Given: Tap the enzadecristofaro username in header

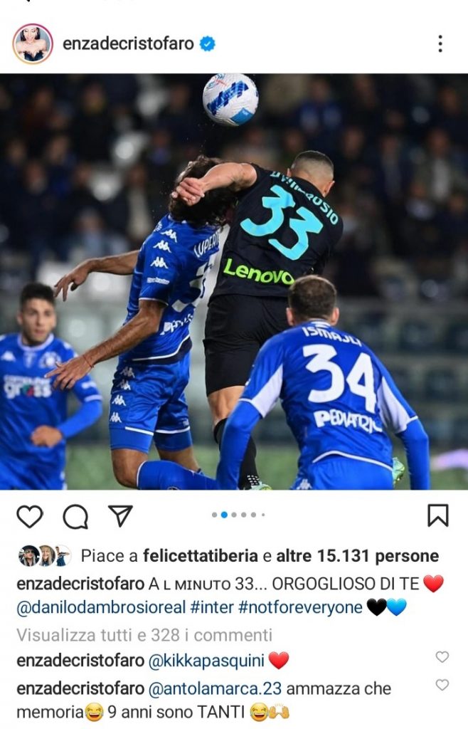Looking at the screenshot, I should click(128, 43).
